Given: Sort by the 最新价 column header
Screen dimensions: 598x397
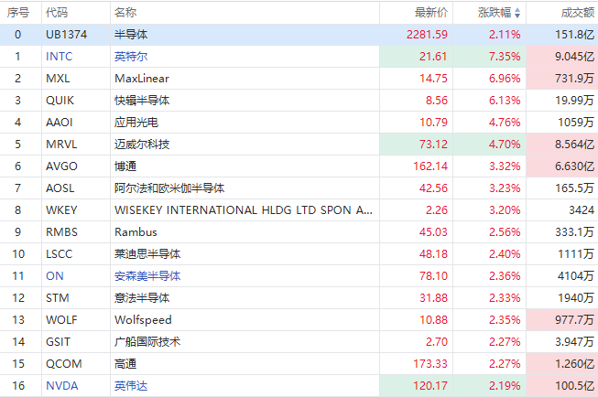Looking at the screenshot, I should point(431,13).
